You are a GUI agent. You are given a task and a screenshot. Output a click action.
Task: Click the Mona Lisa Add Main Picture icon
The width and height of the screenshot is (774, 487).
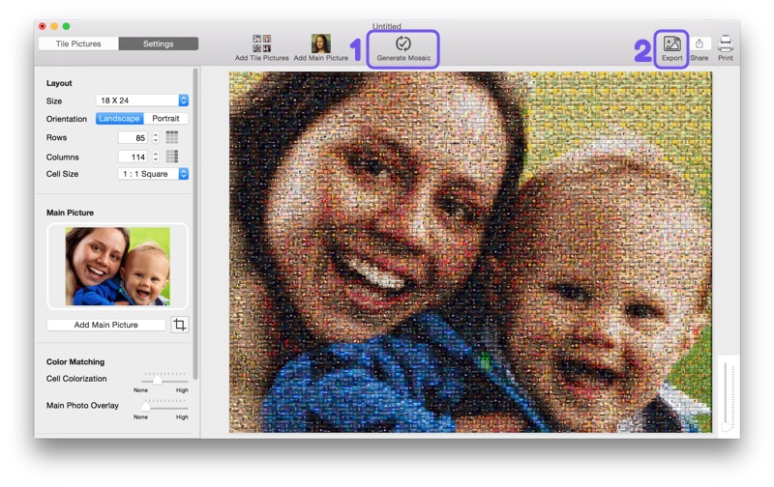(x=321, y=43)
